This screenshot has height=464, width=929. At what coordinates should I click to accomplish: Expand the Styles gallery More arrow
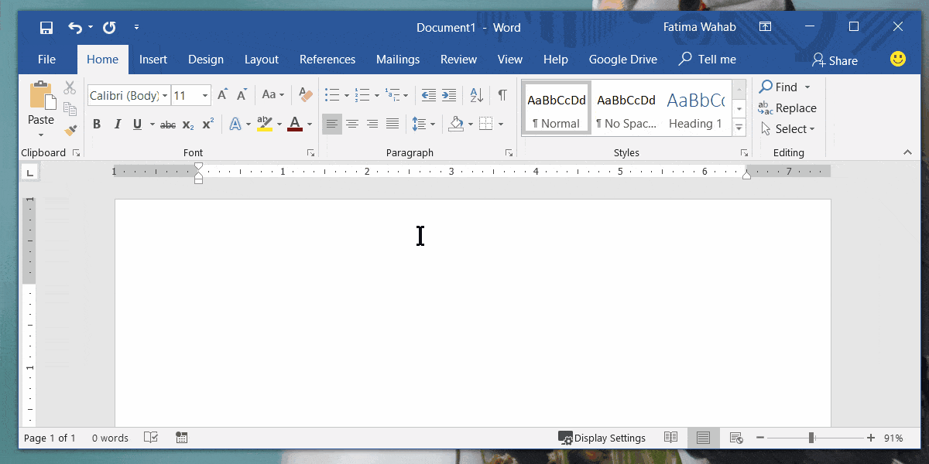tap(739, 128)
